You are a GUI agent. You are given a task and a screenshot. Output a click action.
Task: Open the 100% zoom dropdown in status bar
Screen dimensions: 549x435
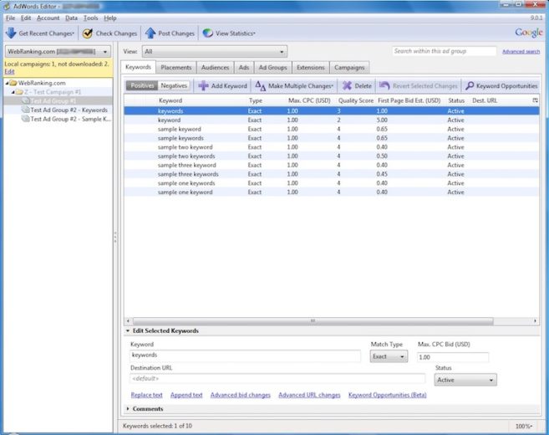click(524, 427)
